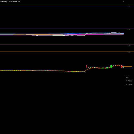Click the 14 price axis label
This screenshot has height=134, width=134.
128,53
